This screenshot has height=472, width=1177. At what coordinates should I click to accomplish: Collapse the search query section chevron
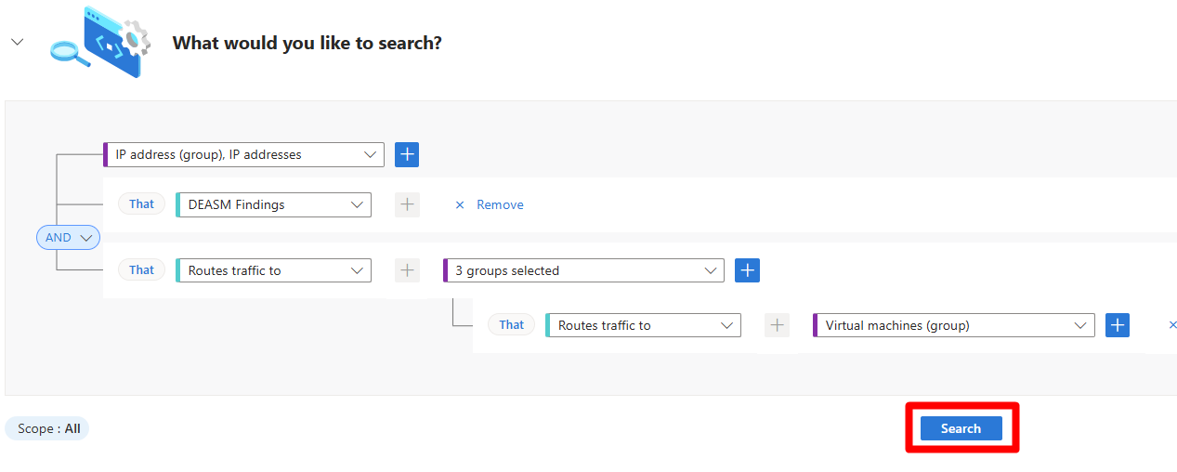click(x=17, y=42)
